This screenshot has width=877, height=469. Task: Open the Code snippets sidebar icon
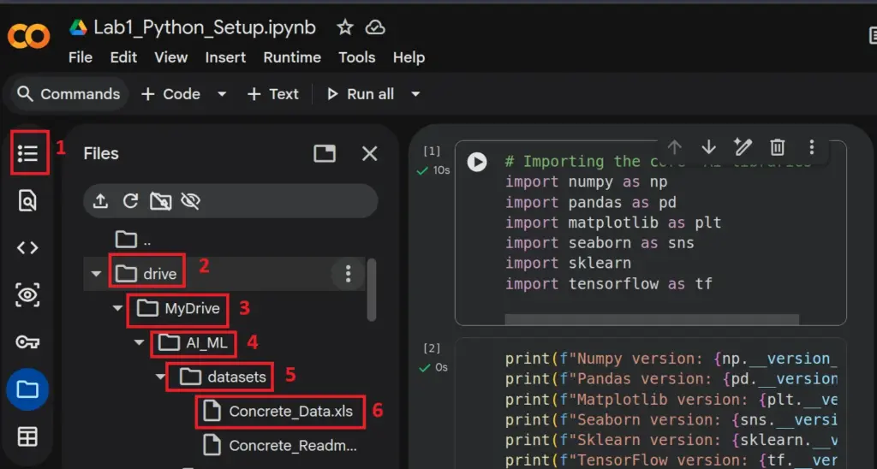click(x=27, y=247)
